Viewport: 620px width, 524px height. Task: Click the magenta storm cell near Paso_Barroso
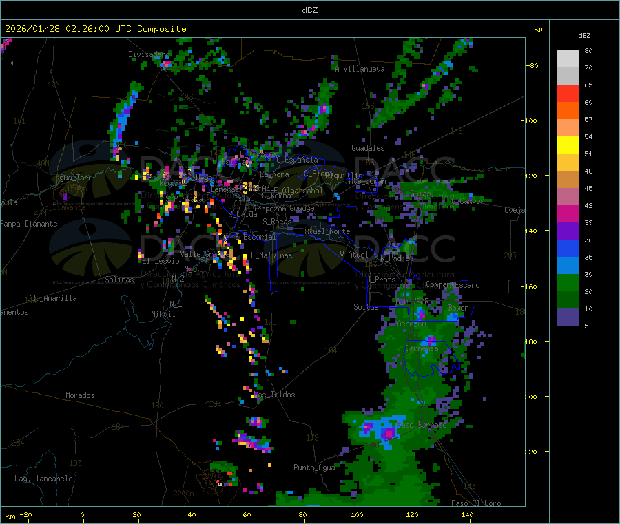point(388,433)
